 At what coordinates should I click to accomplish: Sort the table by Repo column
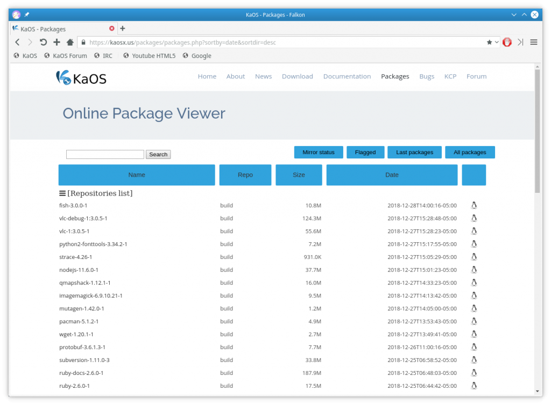click(245, 175)
